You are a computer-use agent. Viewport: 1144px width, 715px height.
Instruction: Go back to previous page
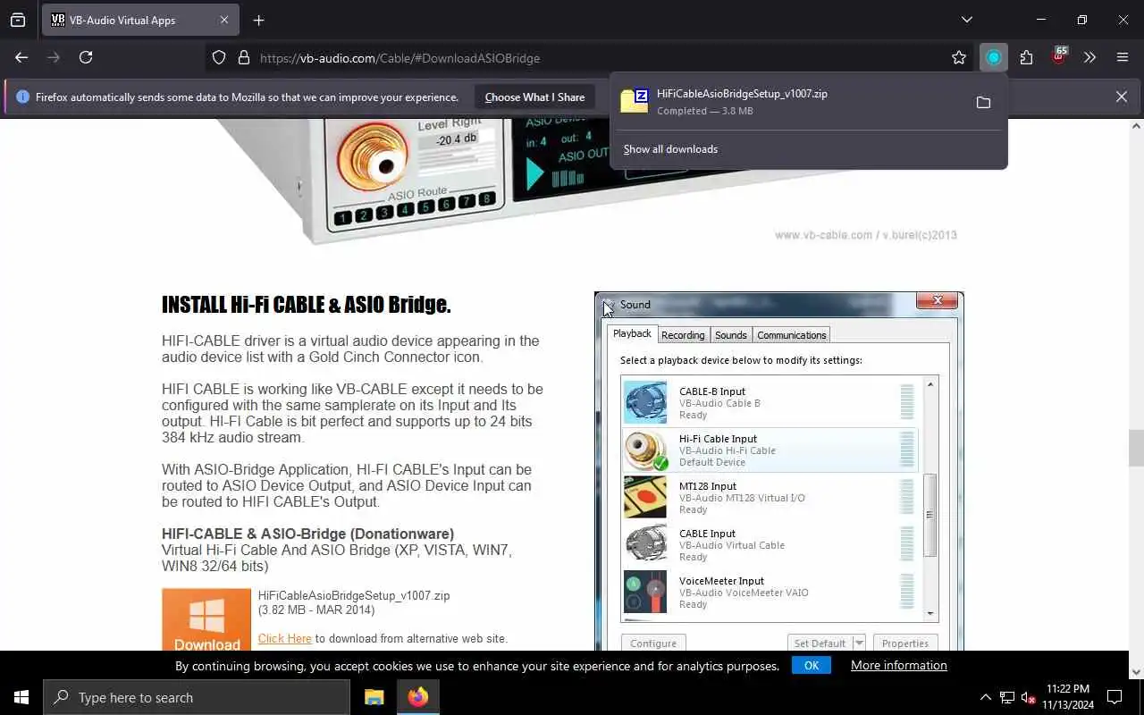point(21,57)
